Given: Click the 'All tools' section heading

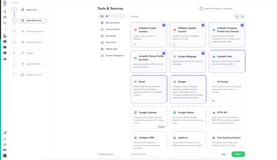Looking at the screenshot, I should tap(134, 17).
